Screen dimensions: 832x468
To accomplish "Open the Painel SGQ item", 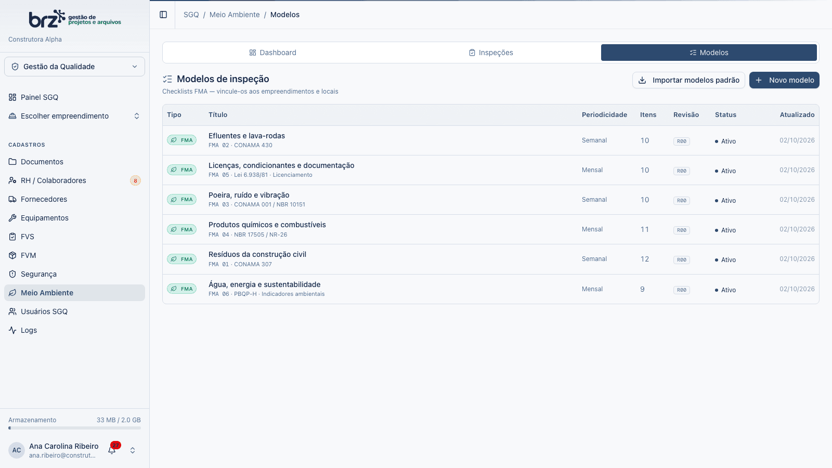I will (74, 97).
